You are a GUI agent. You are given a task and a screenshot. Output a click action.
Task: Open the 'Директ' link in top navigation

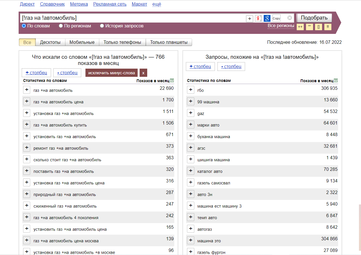tap(27, 4)
